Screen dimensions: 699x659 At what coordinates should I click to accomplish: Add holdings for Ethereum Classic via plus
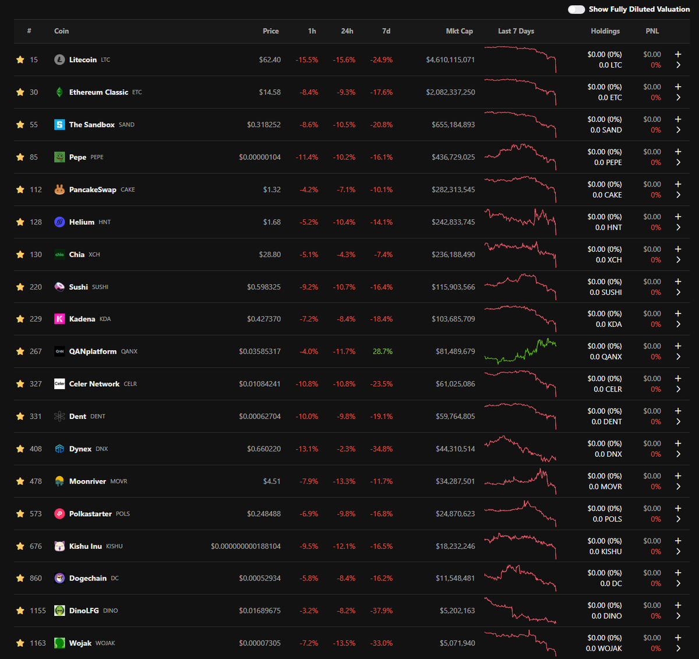point(678,87)
